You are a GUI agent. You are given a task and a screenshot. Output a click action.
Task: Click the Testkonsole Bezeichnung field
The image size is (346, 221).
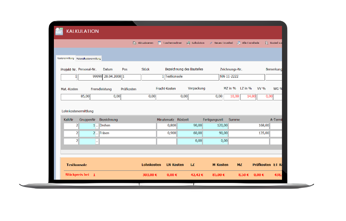click(x=192, y=77)
